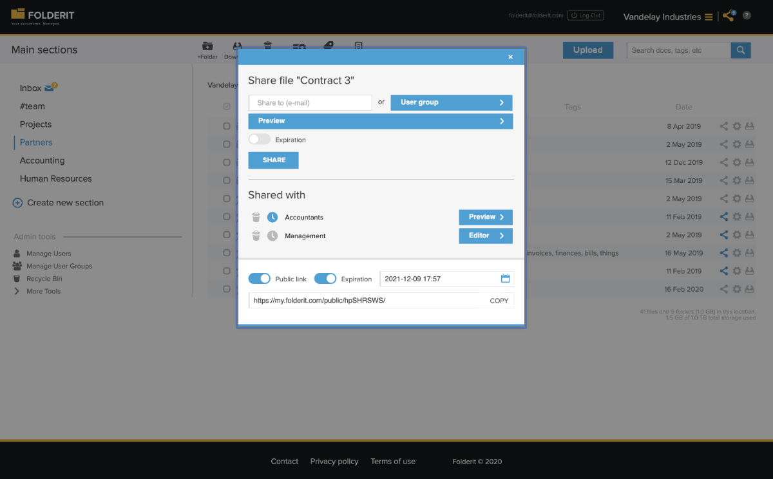Click the Share to e-mail input field
773x479 pixels.
point(310,102)
